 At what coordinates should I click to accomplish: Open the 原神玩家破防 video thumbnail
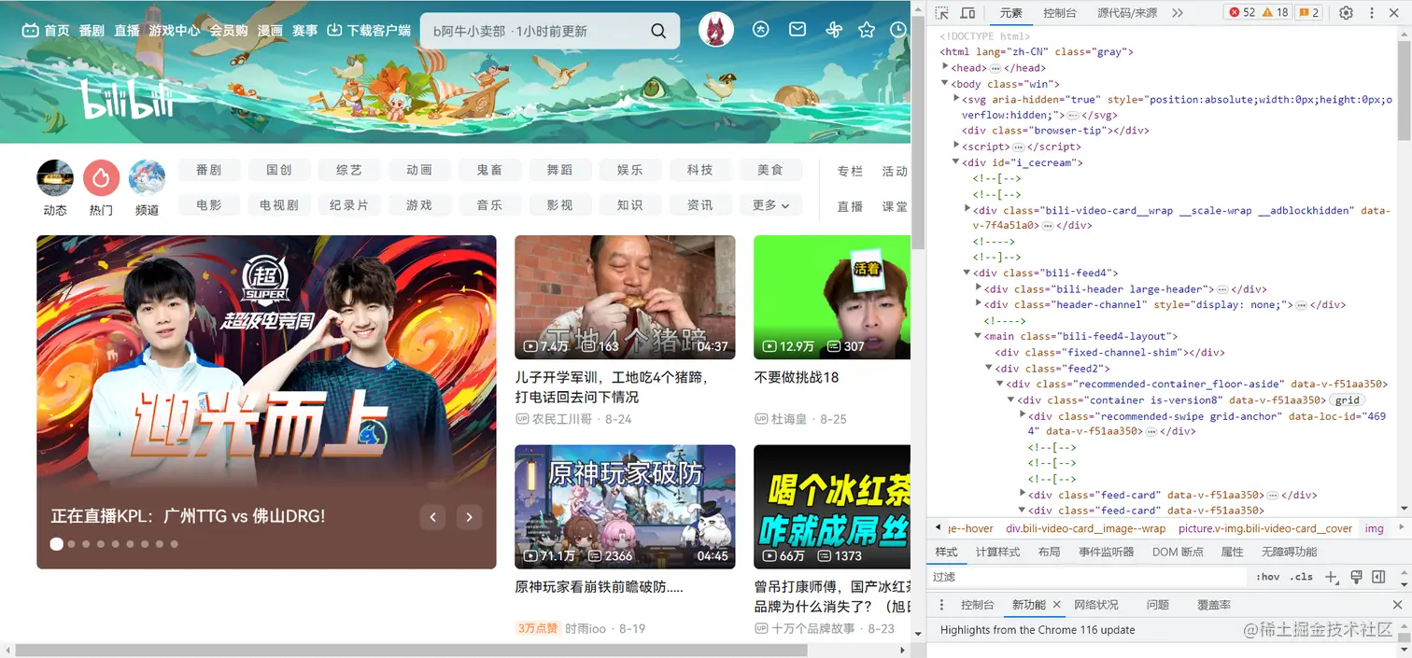tap(625, 507)
